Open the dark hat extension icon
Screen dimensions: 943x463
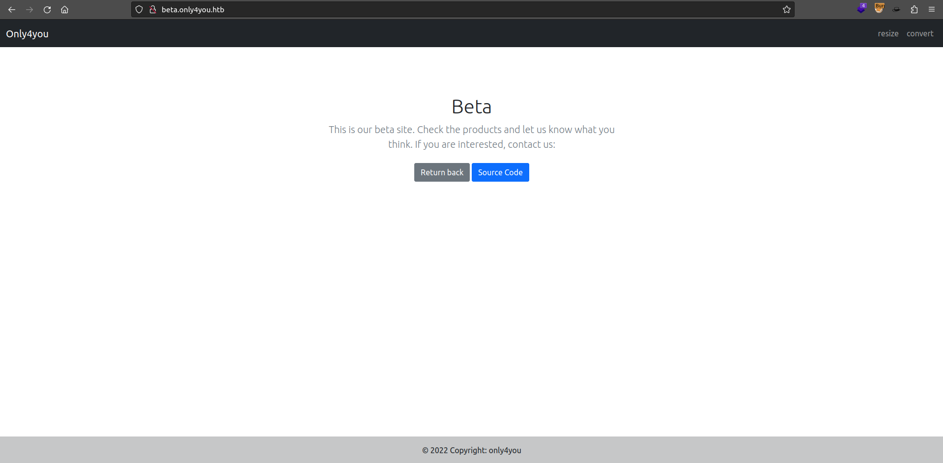click(x=896, y=9)
